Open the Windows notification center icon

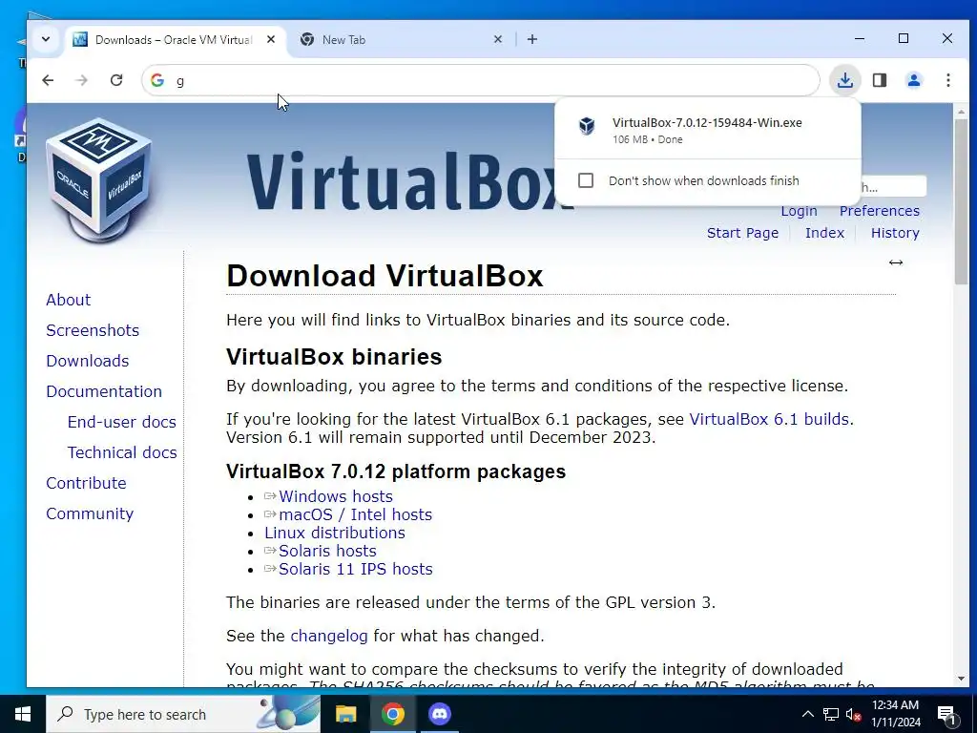pos(946,715)
